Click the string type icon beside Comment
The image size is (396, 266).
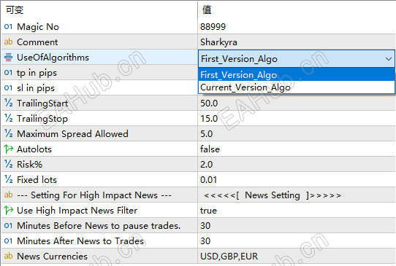[8, 42]
